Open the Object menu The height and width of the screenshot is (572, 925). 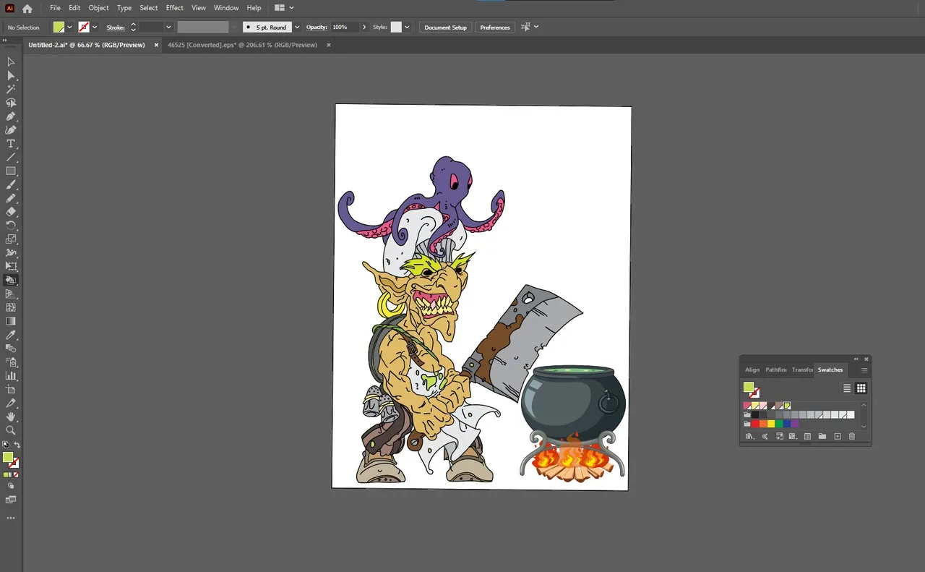[98, 8]
